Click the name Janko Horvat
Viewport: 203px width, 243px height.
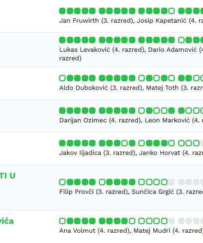160,153
